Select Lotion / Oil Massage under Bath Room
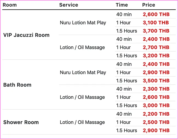Image resolution: width=178 pixels, height=139 pixels. coord(82,97)
